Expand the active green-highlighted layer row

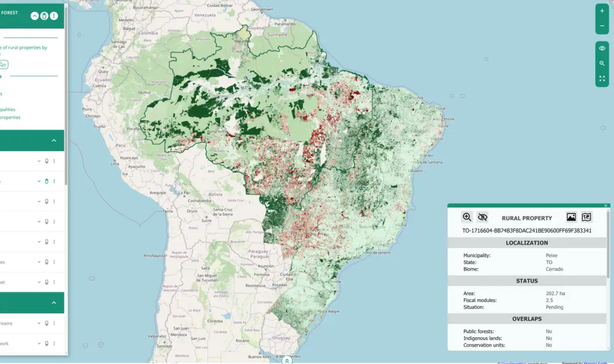[x=39, y=181]
